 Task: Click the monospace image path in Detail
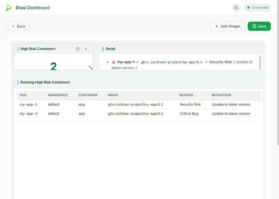172,62
